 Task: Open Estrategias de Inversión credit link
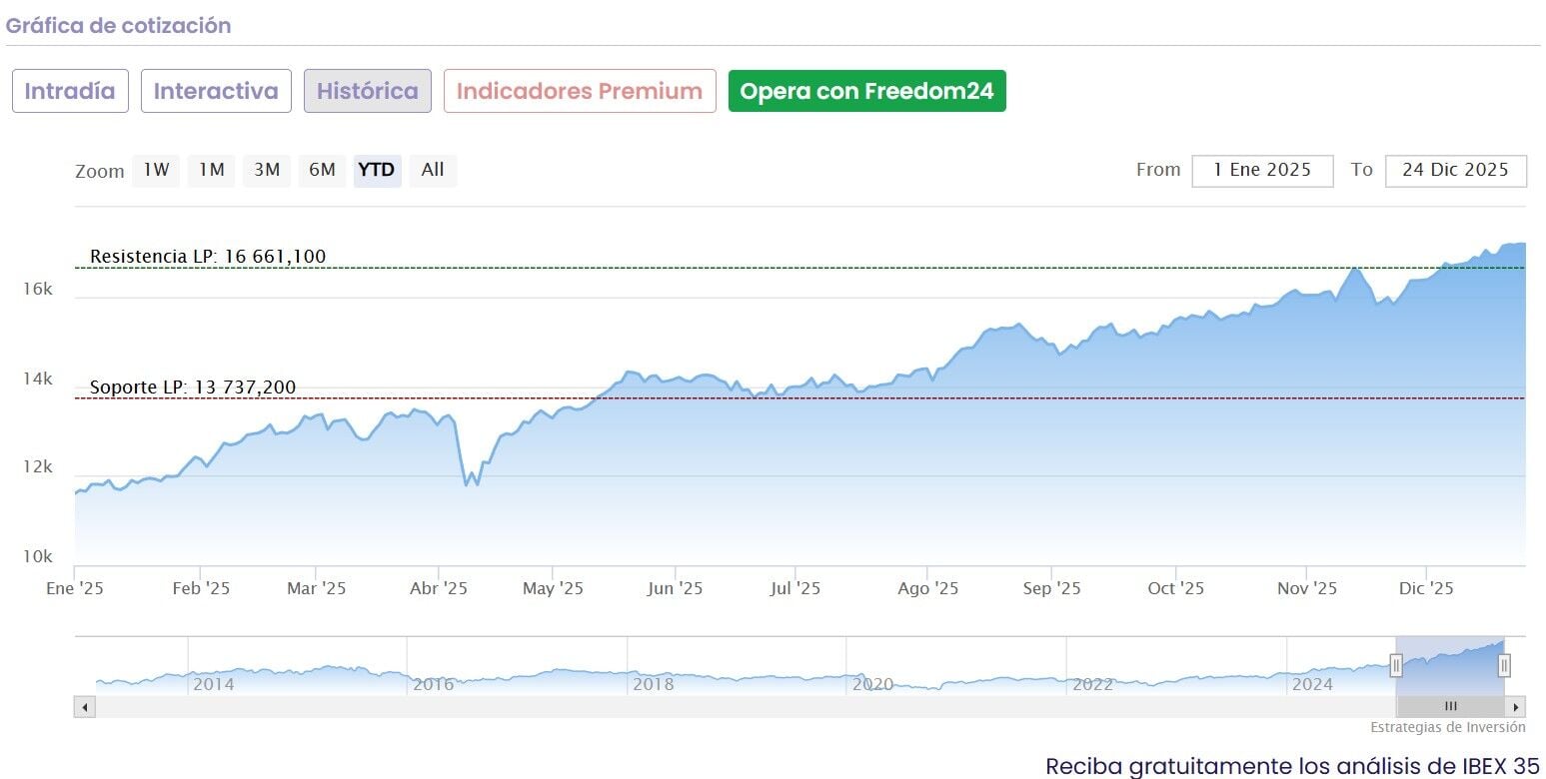click(x=1447, y=727)
